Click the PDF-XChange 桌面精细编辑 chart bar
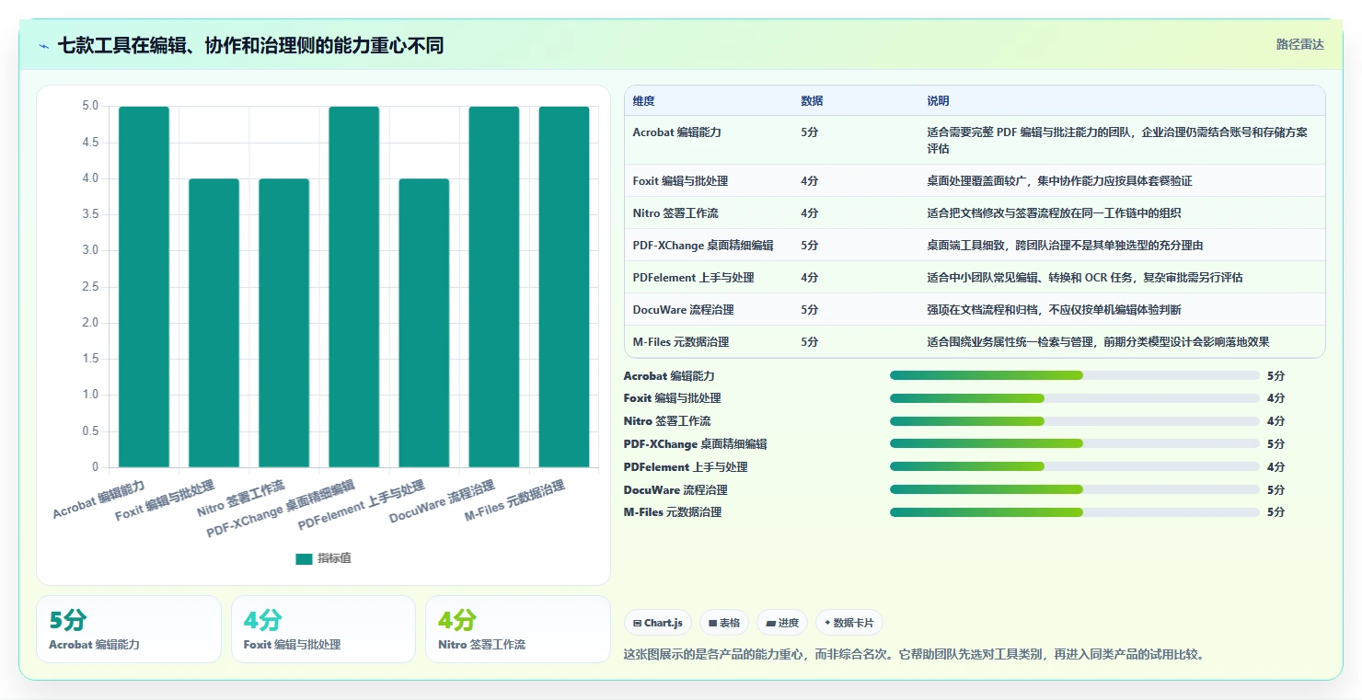1362x700 pixels. point(353,287)
